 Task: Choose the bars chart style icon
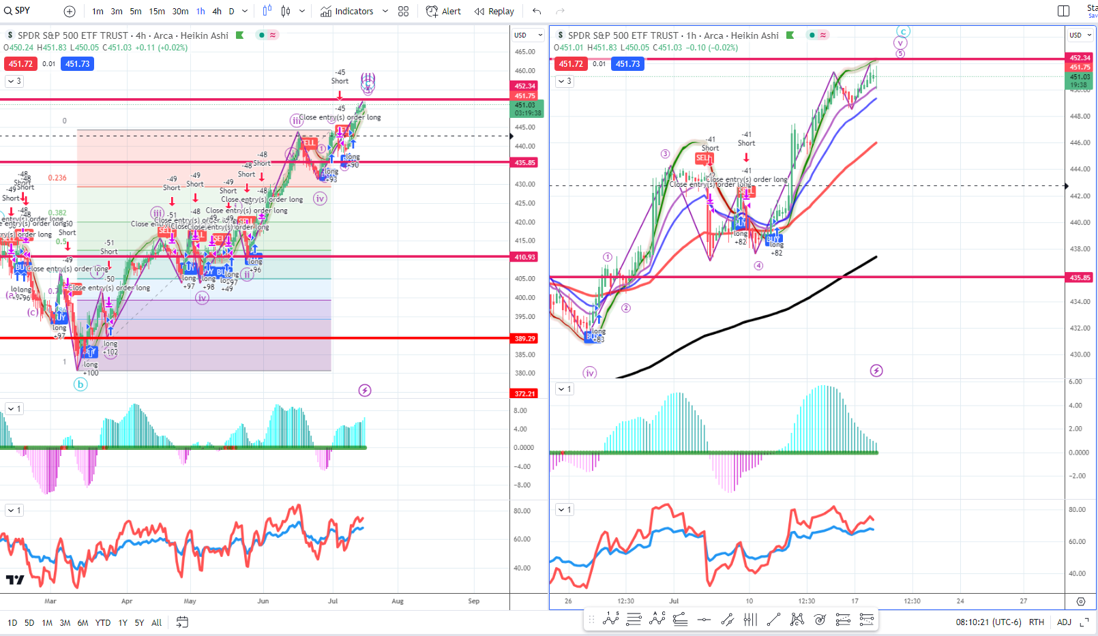tap(267, 11)
